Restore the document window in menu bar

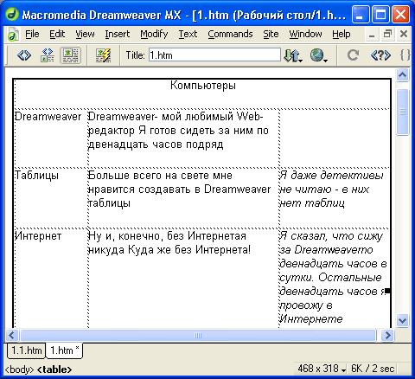[387, 34]
